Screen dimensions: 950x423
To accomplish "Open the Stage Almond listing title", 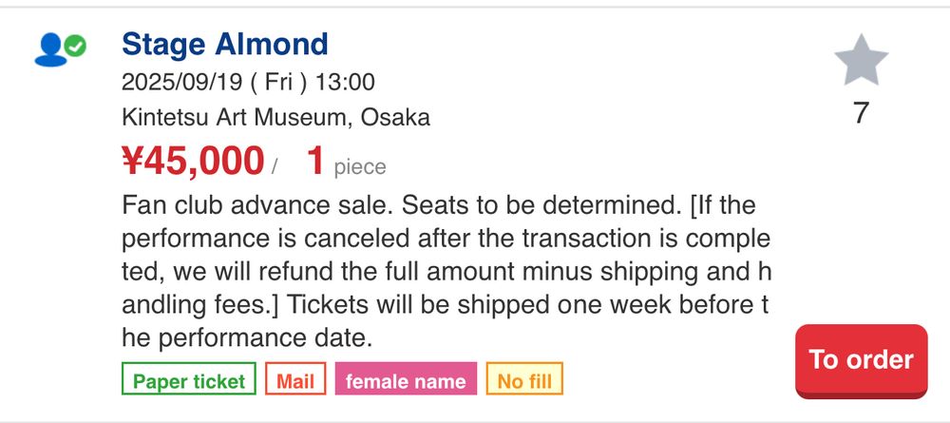I will (x=225, y=45).
